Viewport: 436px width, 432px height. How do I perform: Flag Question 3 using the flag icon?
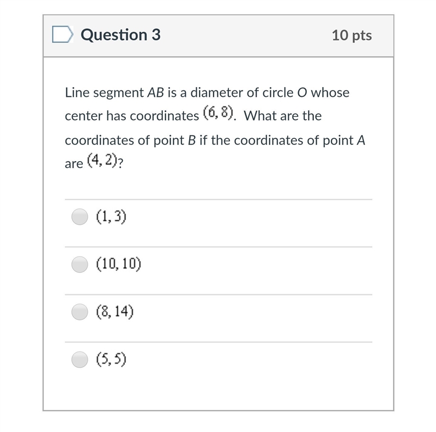click(63, 34)
